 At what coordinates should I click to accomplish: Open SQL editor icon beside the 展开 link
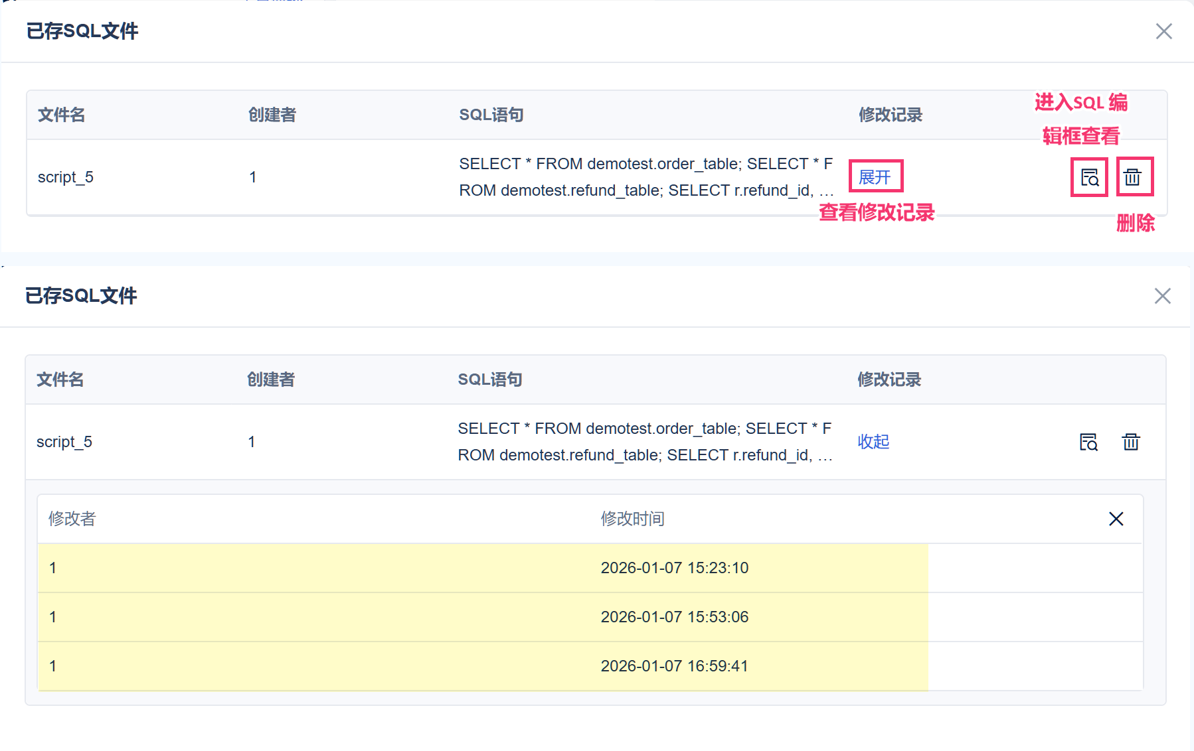[1090, 177]
